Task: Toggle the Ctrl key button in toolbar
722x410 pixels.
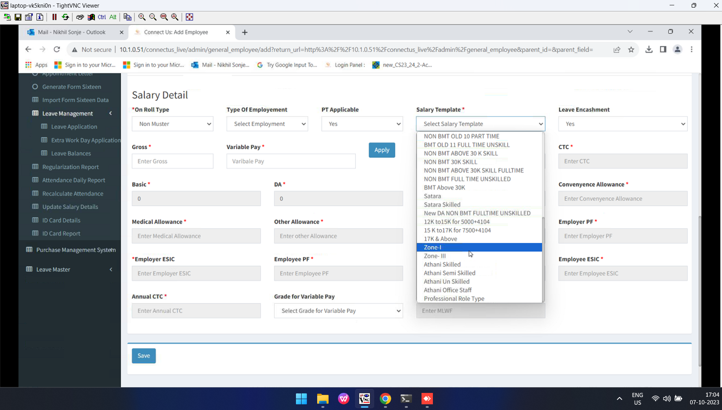Action: (x=102, y=17)
